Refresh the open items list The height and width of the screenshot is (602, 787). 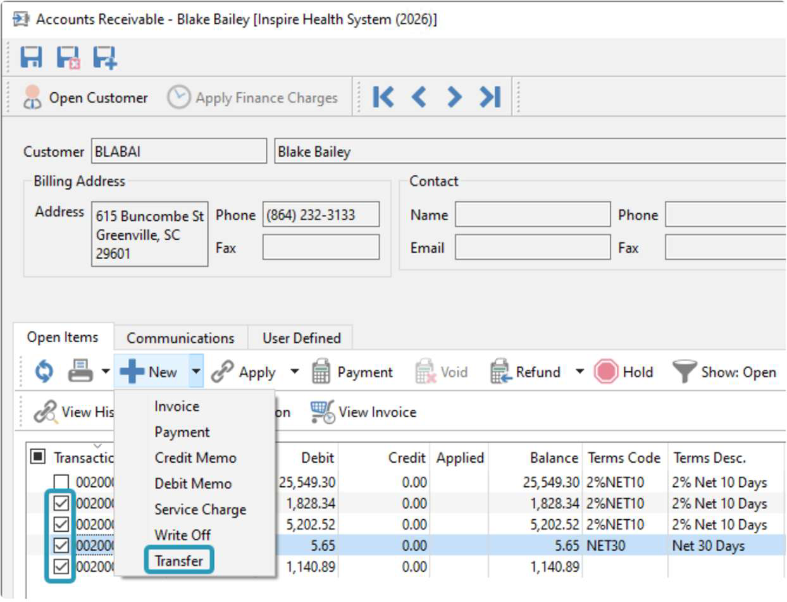[x=44, y=372]
